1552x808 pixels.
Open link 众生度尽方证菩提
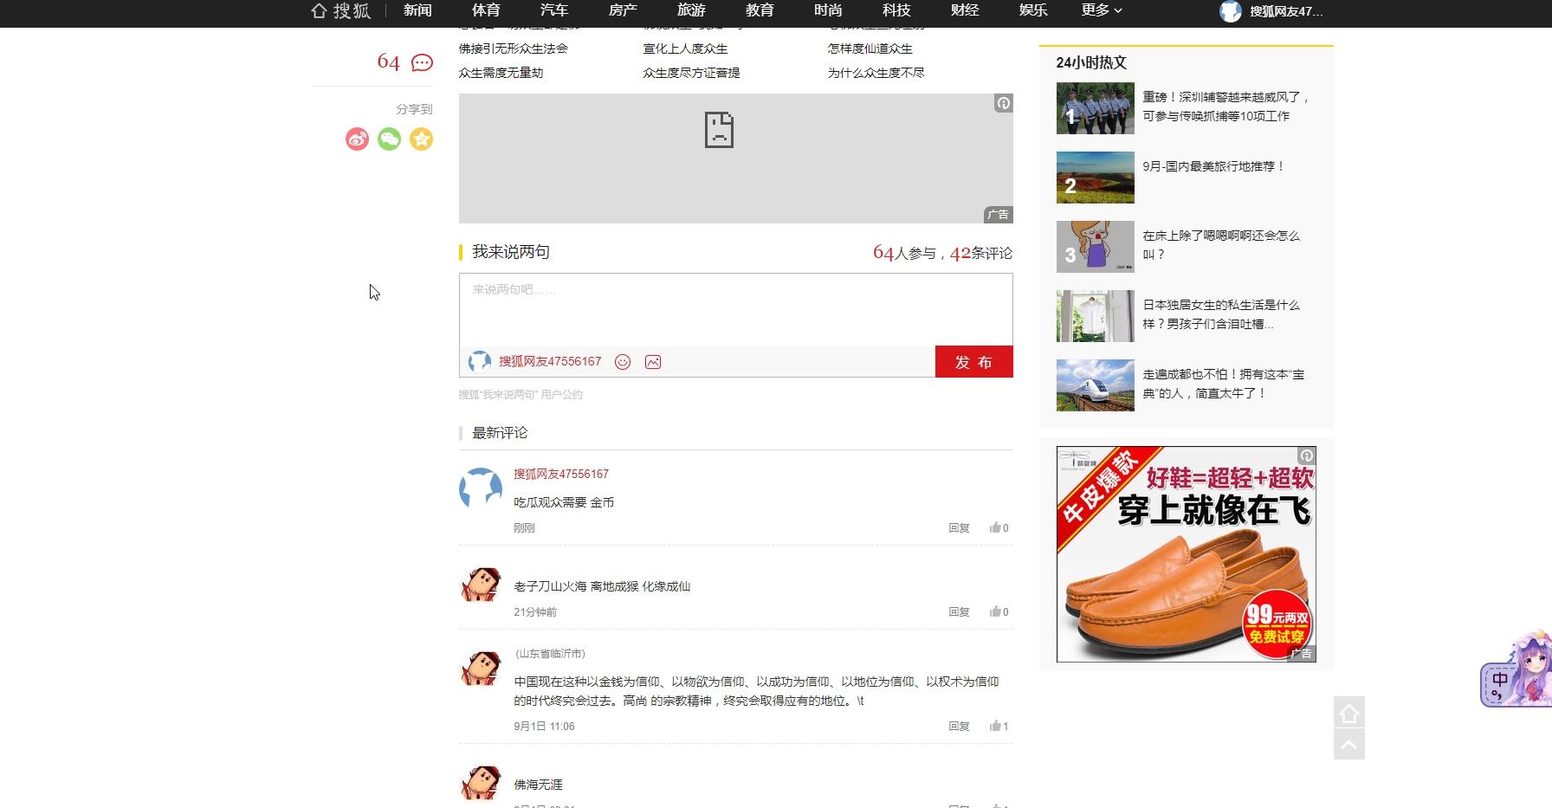tap(691, 73)
